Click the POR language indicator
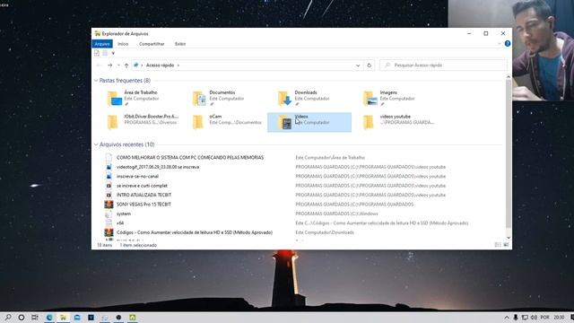The width and height of the screenshot is (574, 323). tap(544, 317)
